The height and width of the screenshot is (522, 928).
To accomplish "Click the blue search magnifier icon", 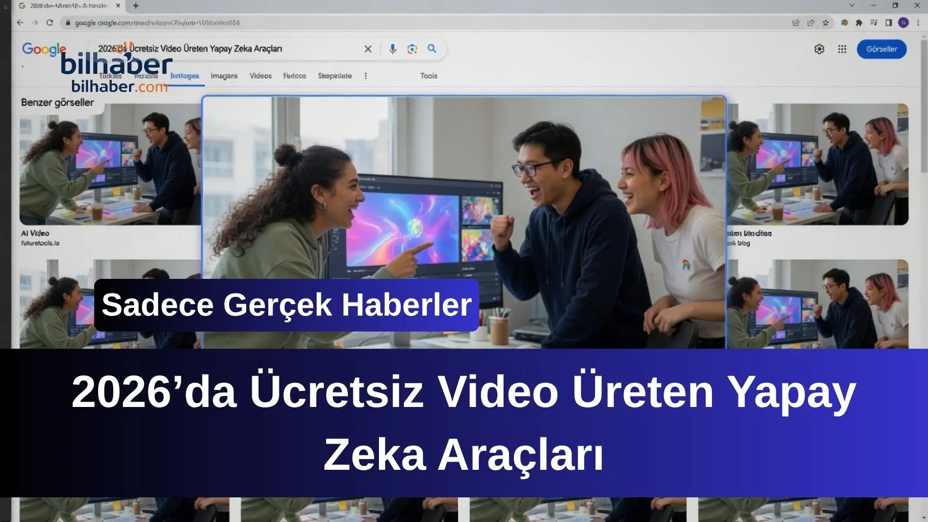I will point(432,48).
